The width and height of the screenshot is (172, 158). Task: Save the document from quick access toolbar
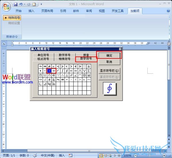(x=16, y=4)
